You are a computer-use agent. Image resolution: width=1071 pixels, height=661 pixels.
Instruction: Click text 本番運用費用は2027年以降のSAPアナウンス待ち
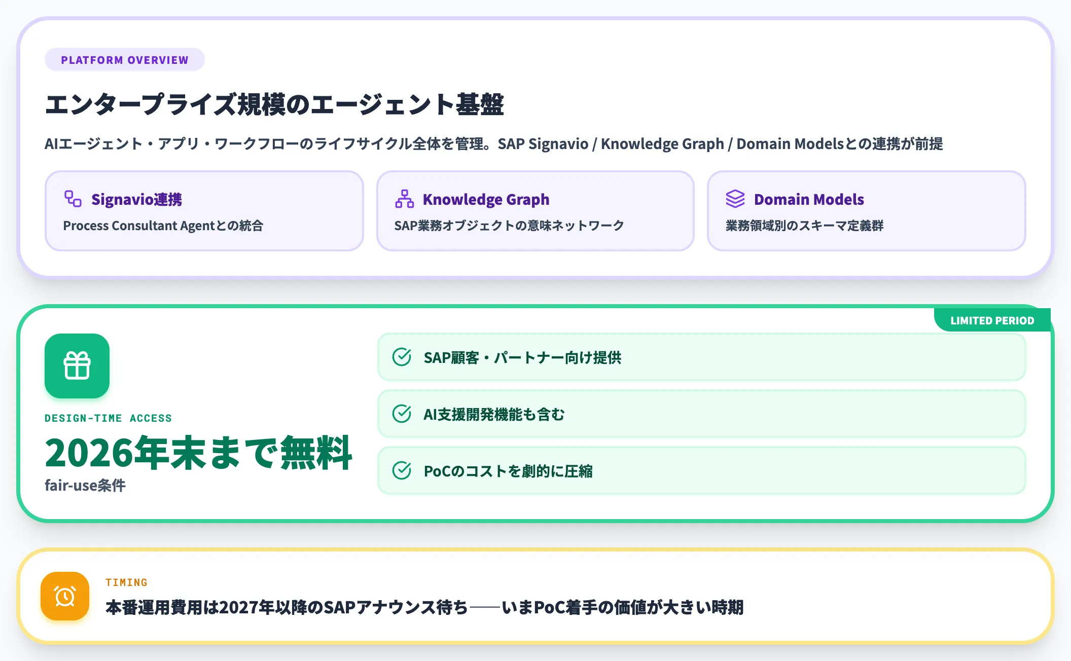(x=287, y=607)
